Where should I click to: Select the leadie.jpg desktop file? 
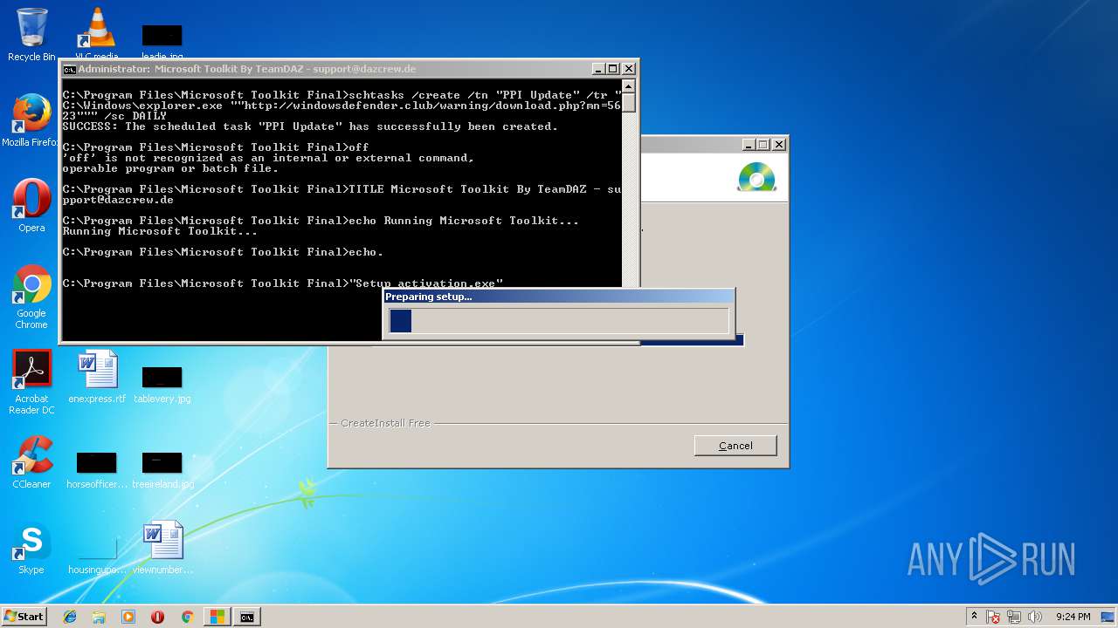[162, 42]
